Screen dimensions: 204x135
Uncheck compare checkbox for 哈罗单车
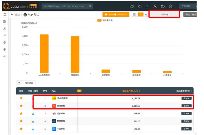(33, 114)
